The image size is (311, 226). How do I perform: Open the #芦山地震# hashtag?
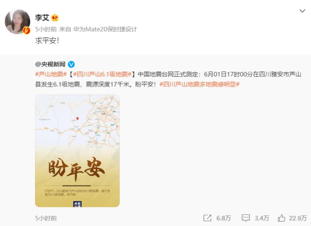tap(51, 74)
